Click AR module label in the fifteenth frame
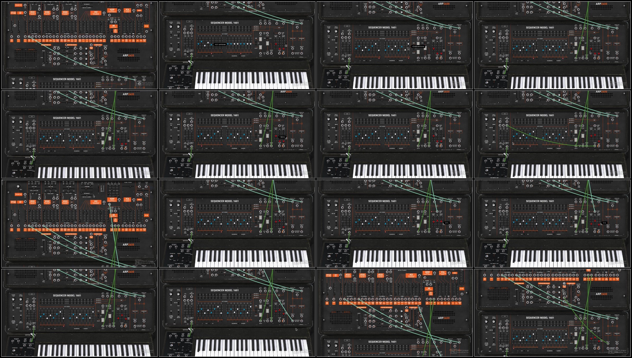 (429, 289)
